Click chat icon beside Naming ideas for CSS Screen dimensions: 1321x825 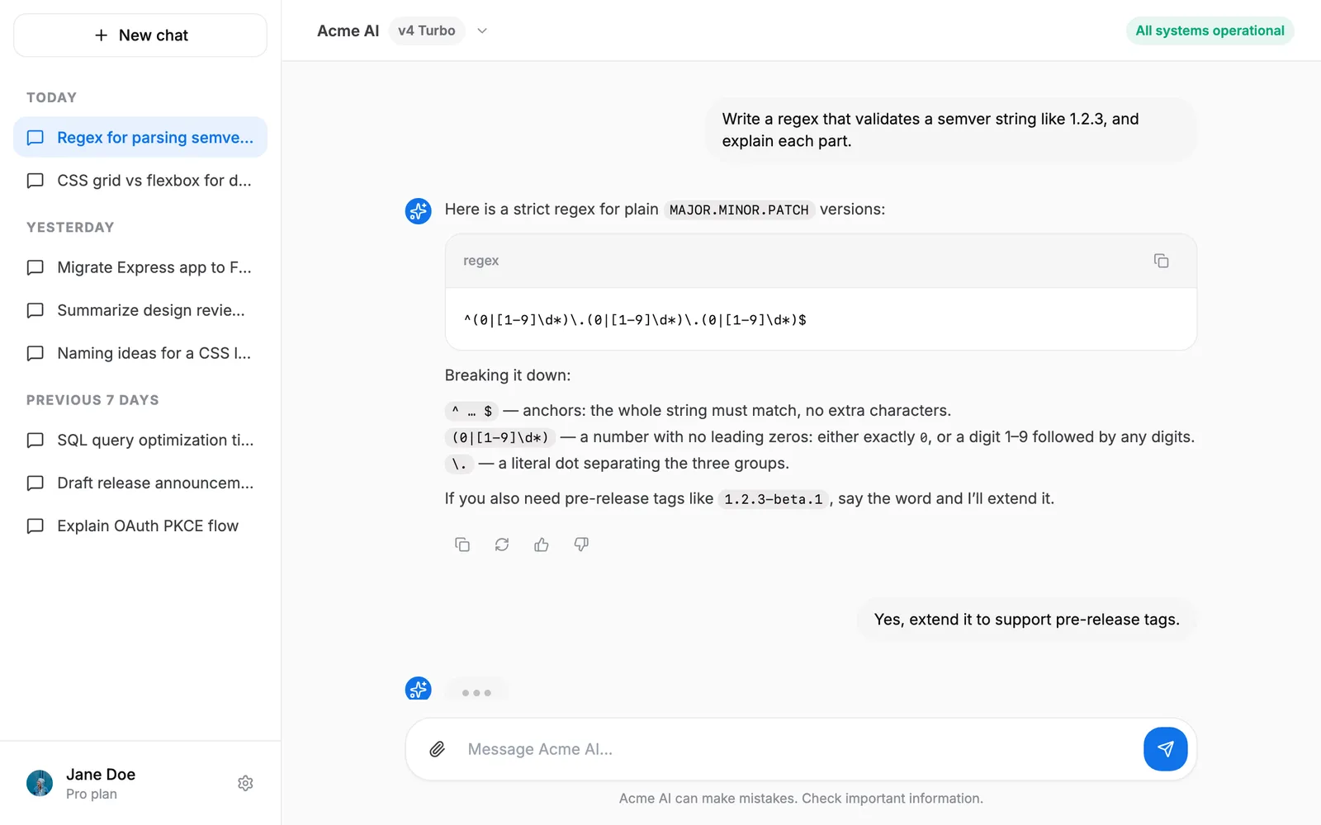click(x=36, y=353)
